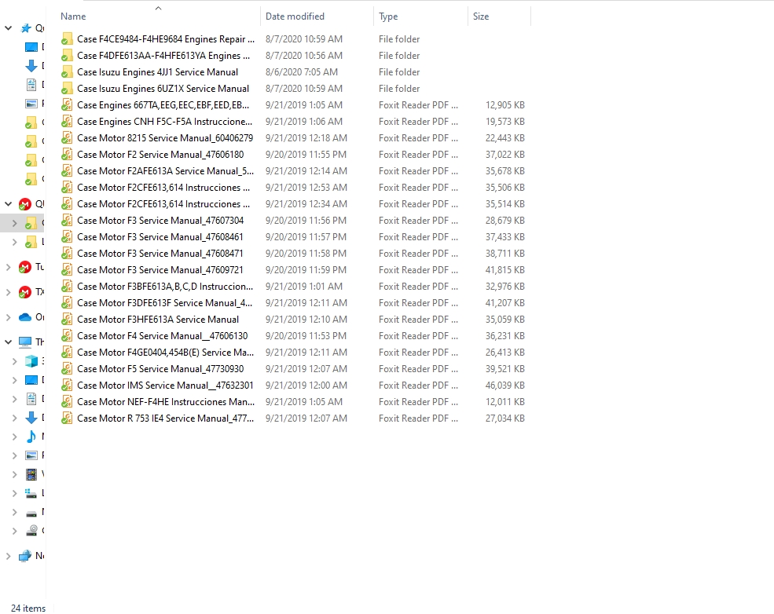Viewport: 774px width, 614px height.
Task: Select Case Motor F3BFE613A,B,C,D Instrucciones file
Action: (x=165, y=287)
